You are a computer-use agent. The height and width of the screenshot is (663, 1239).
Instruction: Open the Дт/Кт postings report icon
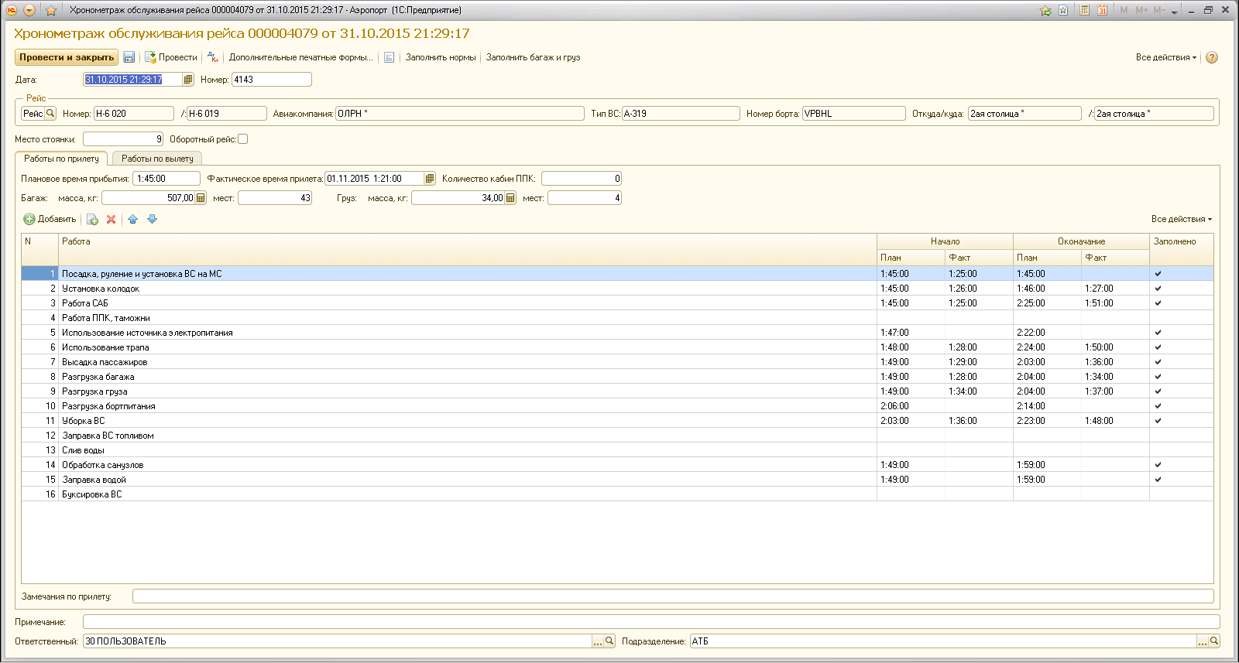[x=213, y=57]
